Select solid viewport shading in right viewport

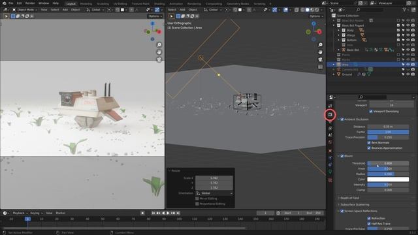pos(308,10)
